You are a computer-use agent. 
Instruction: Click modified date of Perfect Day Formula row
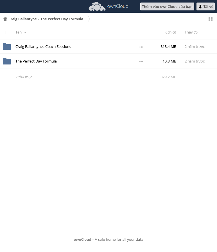pos(195,61)
